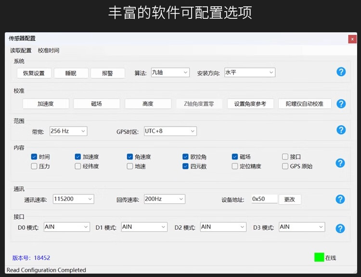The image size is (361, 277).
Task: Open the 读取配置 menu
Action: (21, 51)
